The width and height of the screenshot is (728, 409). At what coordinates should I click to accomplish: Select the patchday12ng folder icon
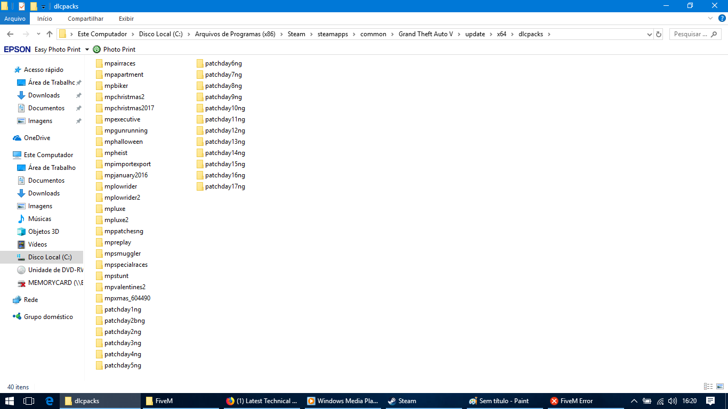tap(200, 130)
